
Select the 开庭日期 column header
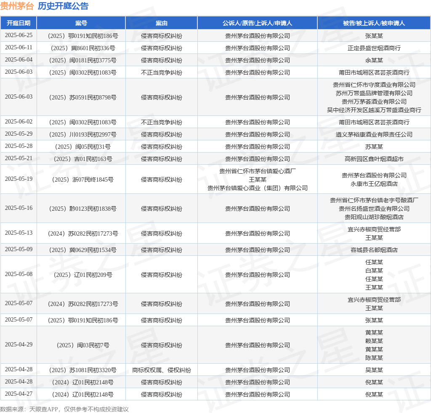[19, 23]
